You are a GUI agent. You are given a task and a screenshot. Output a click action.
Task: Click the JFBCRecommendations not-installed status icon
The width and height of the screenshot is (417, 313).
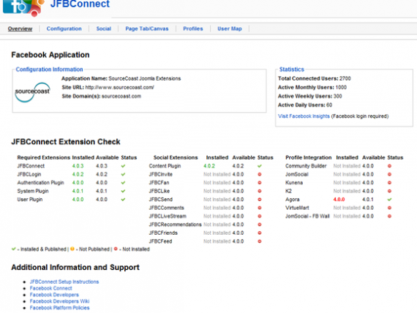click(x=260, y=225)
